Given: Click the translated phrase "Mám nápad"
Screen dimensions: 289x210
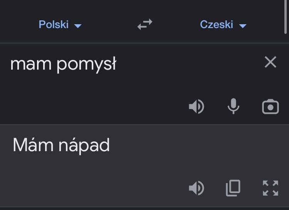Looking at the screenshot, I should (x=61, y=145).
